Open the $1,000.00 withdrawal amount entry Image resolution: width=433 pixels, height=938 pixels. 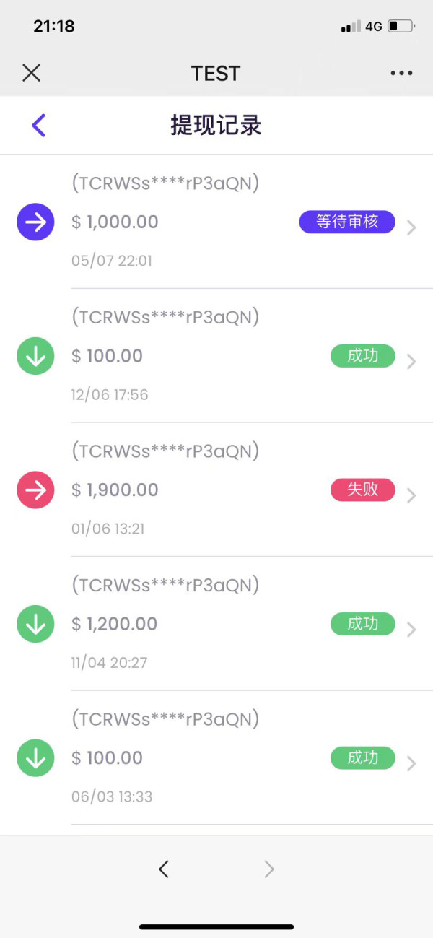(x=115, y=222)
